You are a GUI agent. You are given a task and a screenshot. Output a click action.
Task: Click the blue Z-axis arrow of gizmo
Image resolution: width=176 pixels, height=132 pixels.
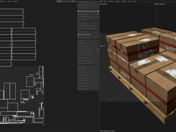151,51
